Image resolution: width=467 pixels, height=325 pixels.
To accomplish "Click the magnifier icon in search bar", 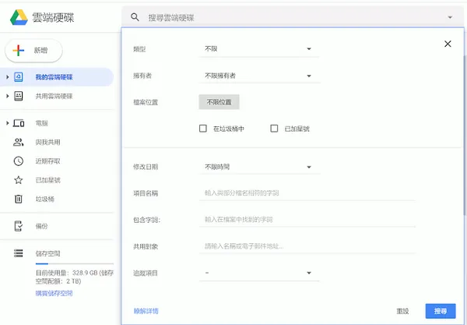I will [135, 17].
